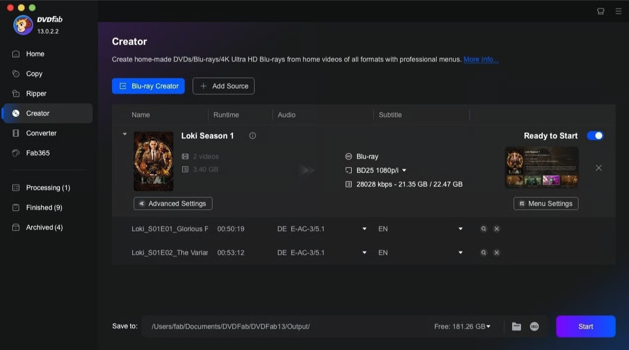Open Advanced Settings

pyautogui.click(x=173, y=203)
